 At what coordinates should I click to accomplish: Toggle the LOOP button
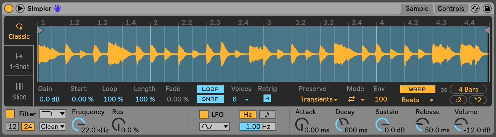point(210,89)
